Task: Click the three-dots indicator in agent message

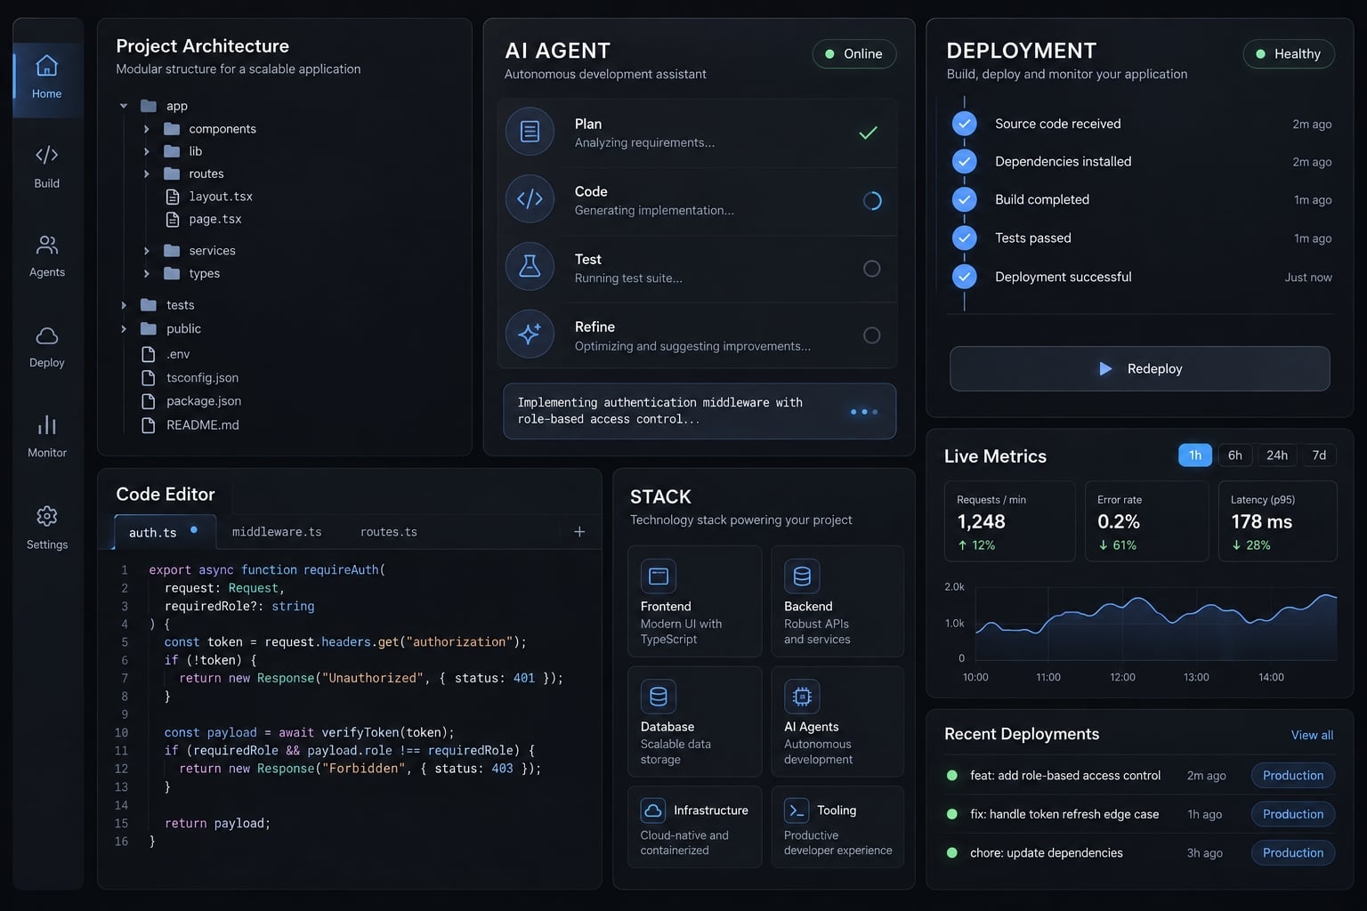Action: click(x=864, y=412)
